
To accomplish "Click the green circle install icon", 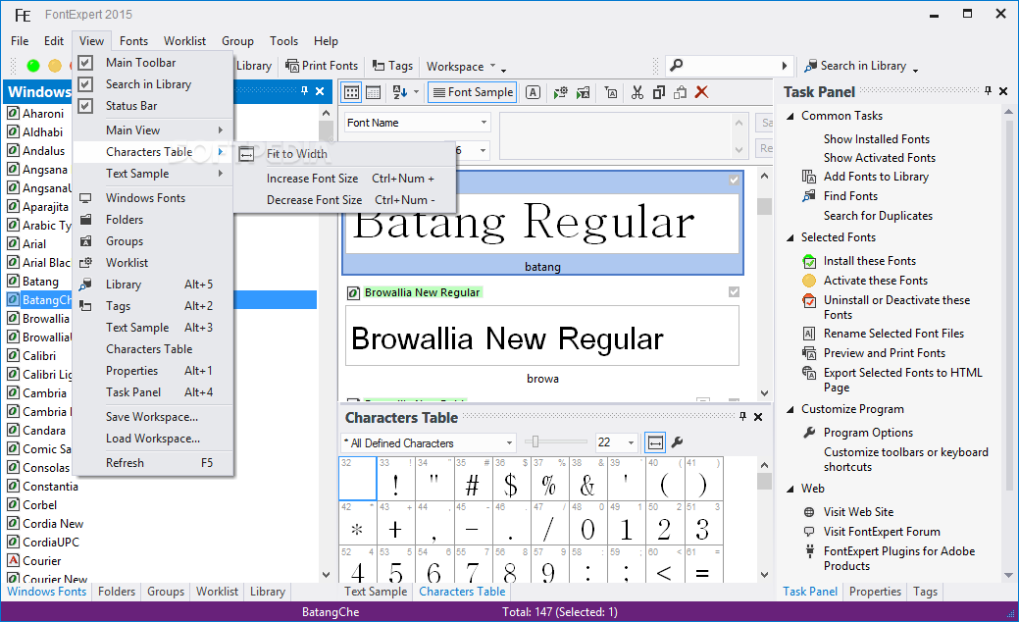I will [33, 66].
